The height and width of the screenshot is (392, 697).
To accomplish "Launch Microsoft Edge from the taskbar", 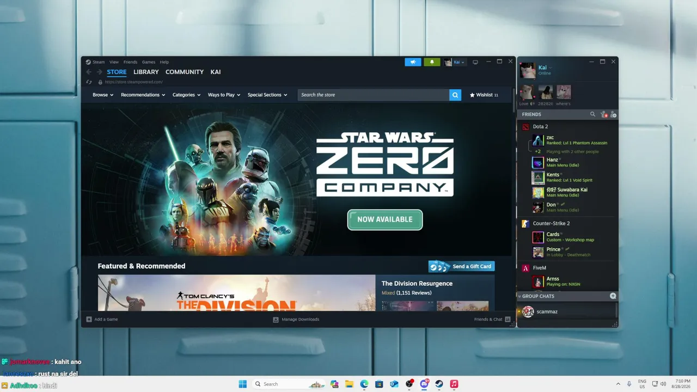I will click(364, 384).
